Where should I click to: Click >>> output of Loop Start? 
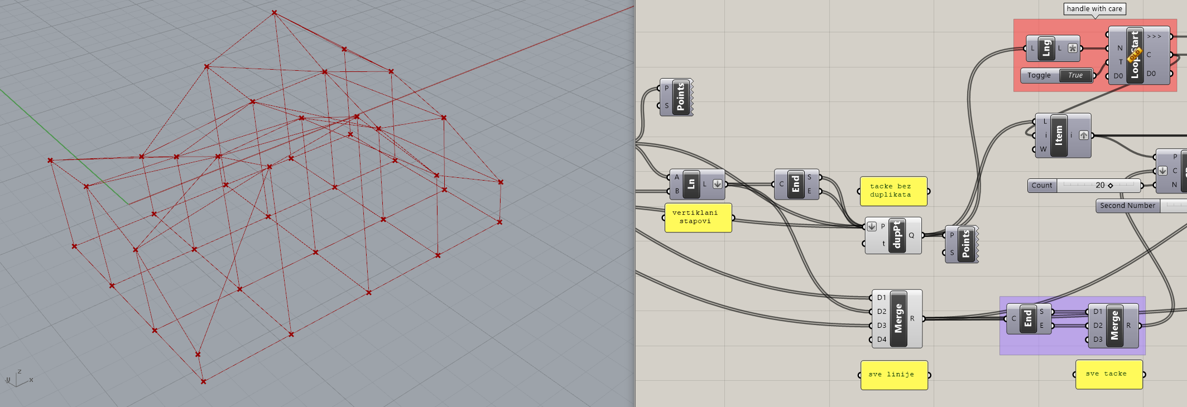(1155, 36)
